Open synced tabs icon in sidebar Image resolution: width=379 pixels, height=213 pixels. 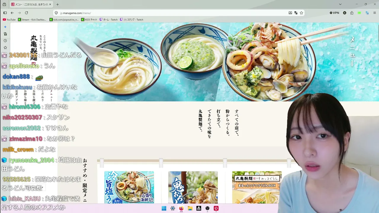pos(5,34)
